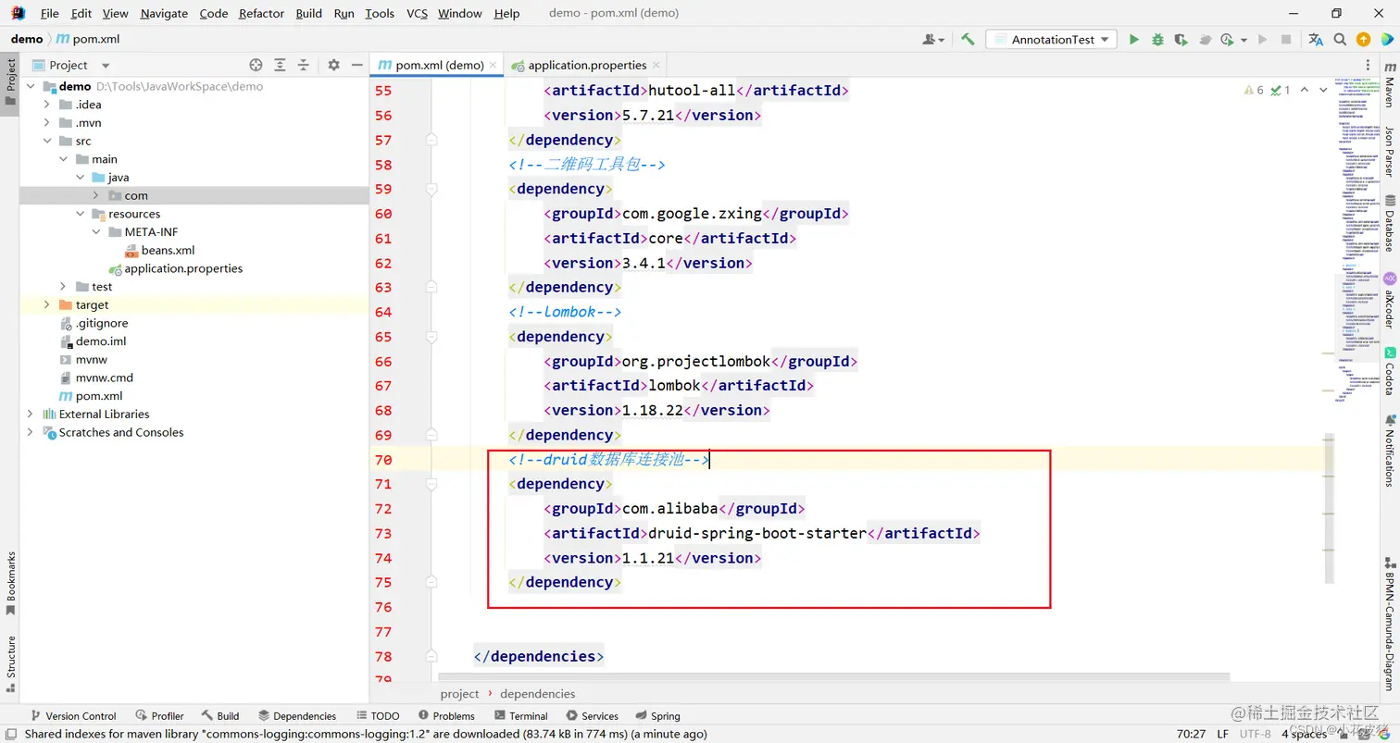The height and width of the screenshot is (743, 1400).
Task: Open the Terminal tool window
Action: point(521,715)
